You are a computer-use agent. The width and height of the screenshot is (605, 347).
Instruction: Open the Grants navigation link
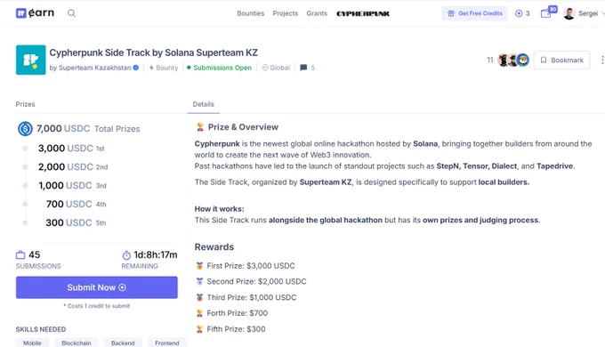click(317, 13)
